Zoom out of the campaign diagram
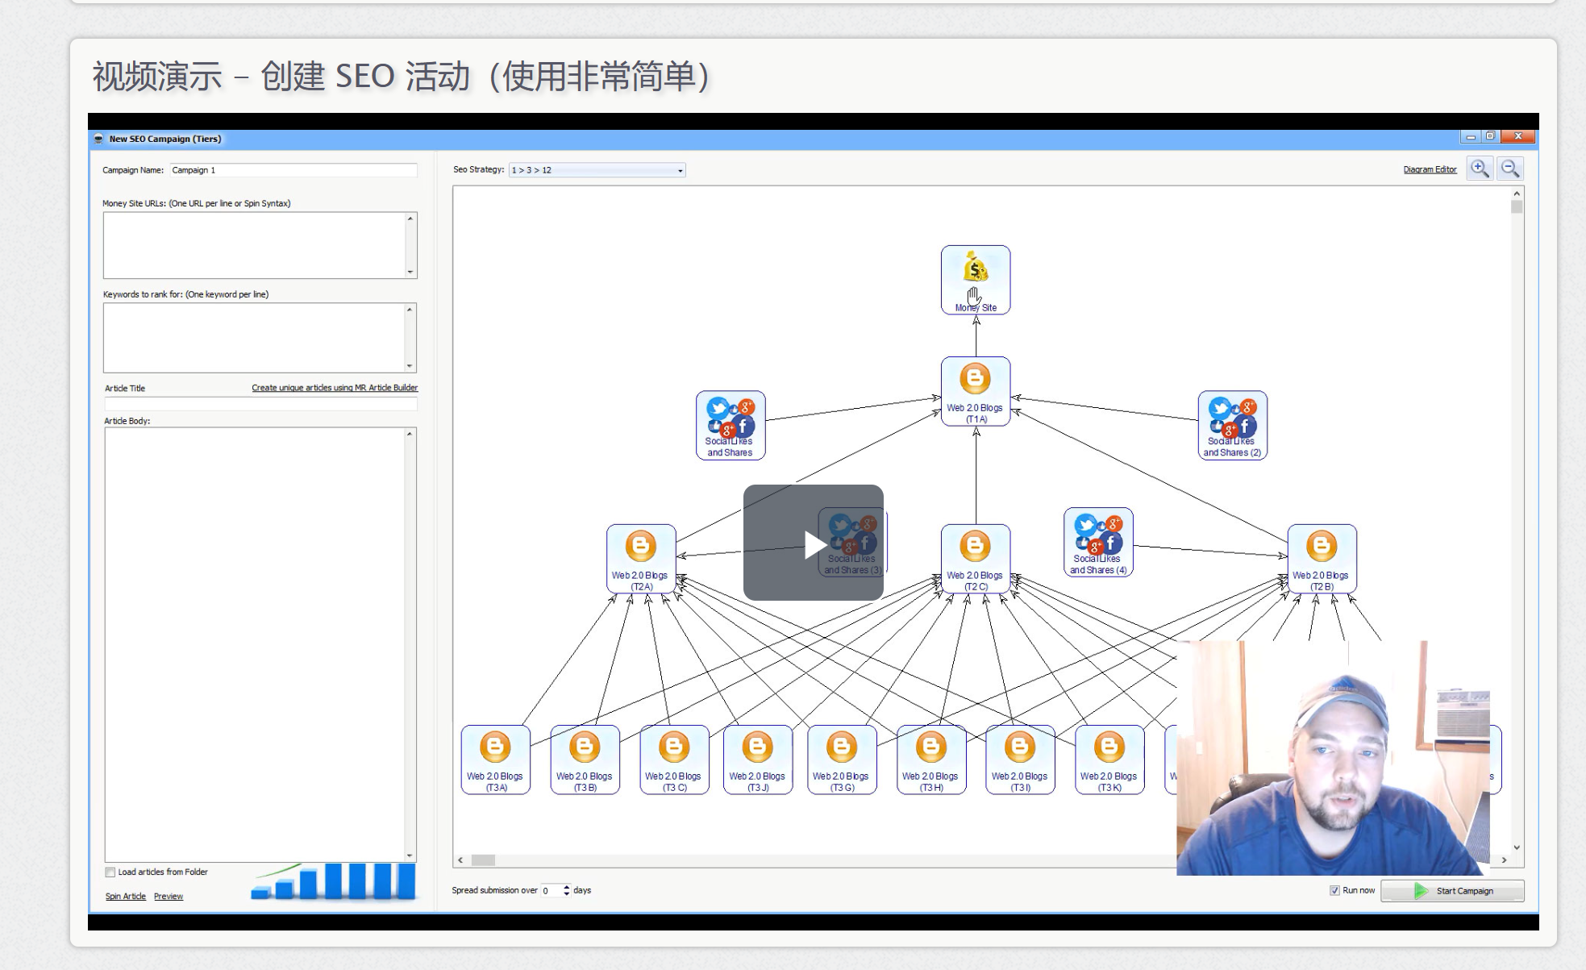 (x=1512, y=168)
